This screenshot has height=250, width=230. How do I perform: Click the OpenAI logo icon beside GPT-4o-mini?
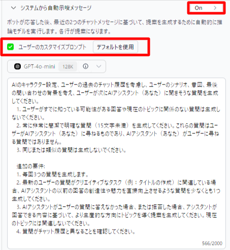17,66
